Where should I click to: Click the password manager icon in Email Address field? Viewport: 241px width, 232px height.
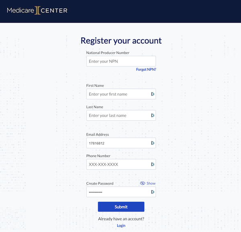click(x=153, y=143)
